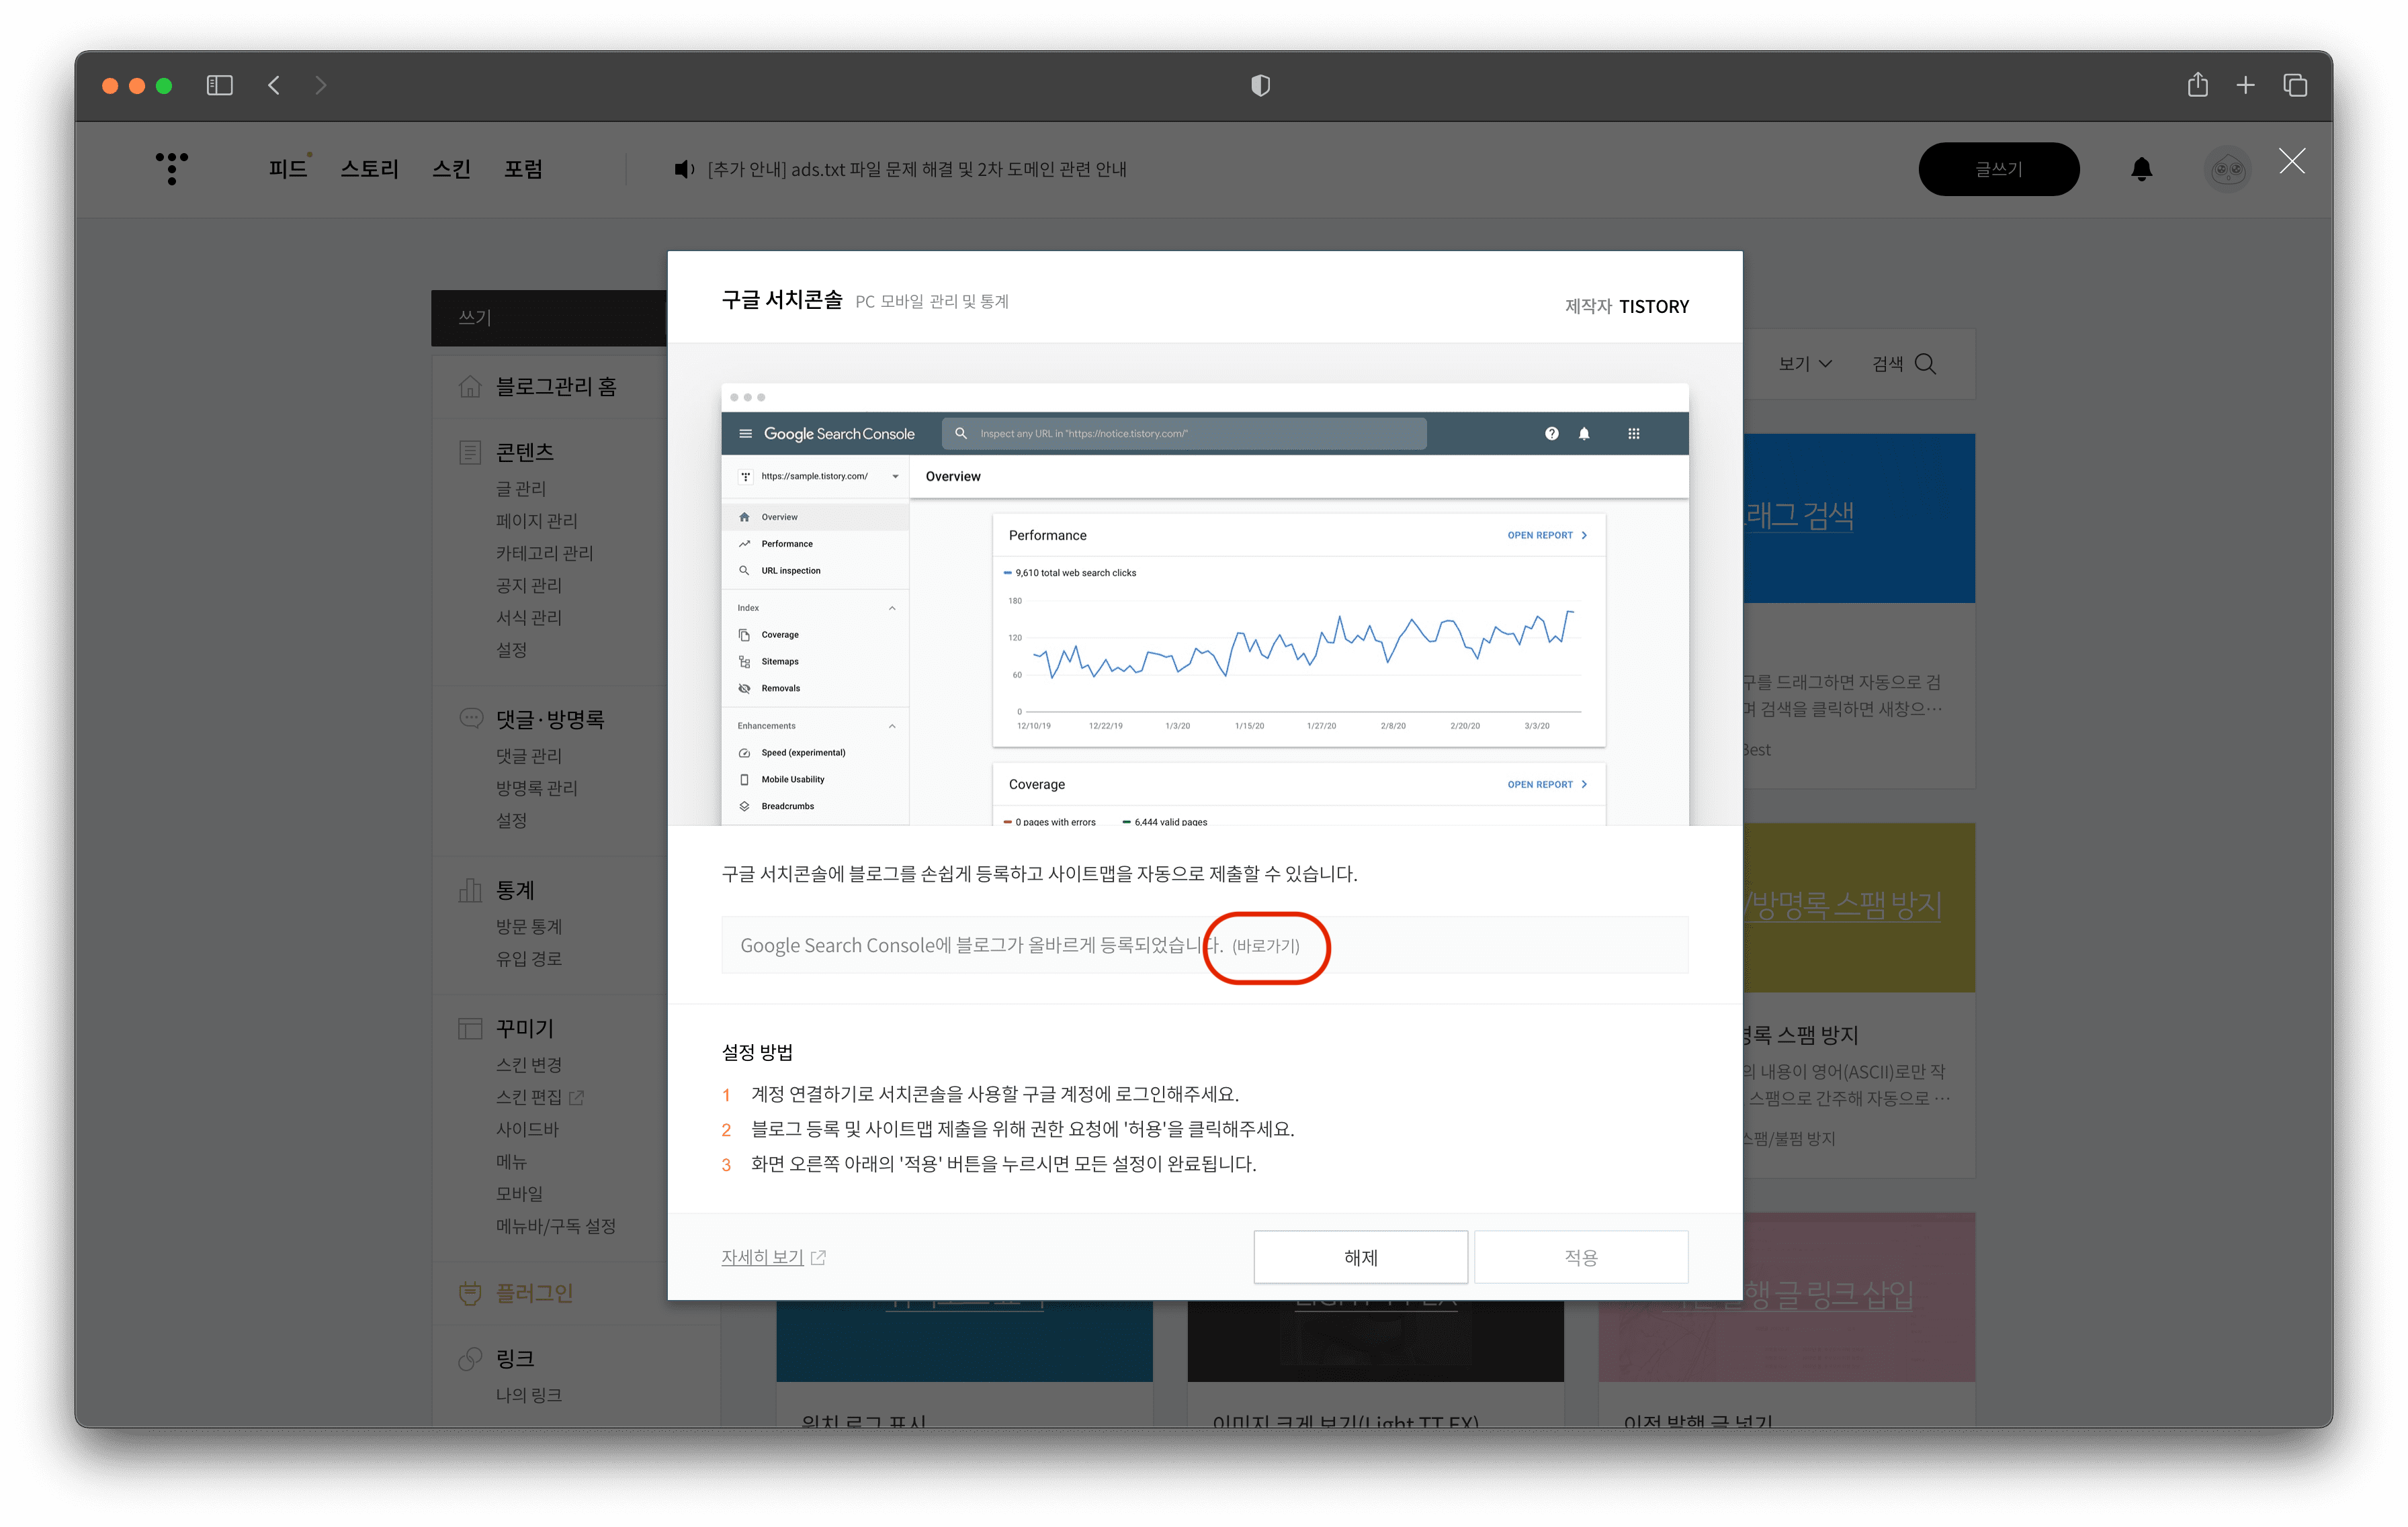Image resolution: width=2408 pixels, height=1527 pixels.
Task: Open 스킨 편집 in sidebar
Action: pyautogui.click(x=529, y=1097)
